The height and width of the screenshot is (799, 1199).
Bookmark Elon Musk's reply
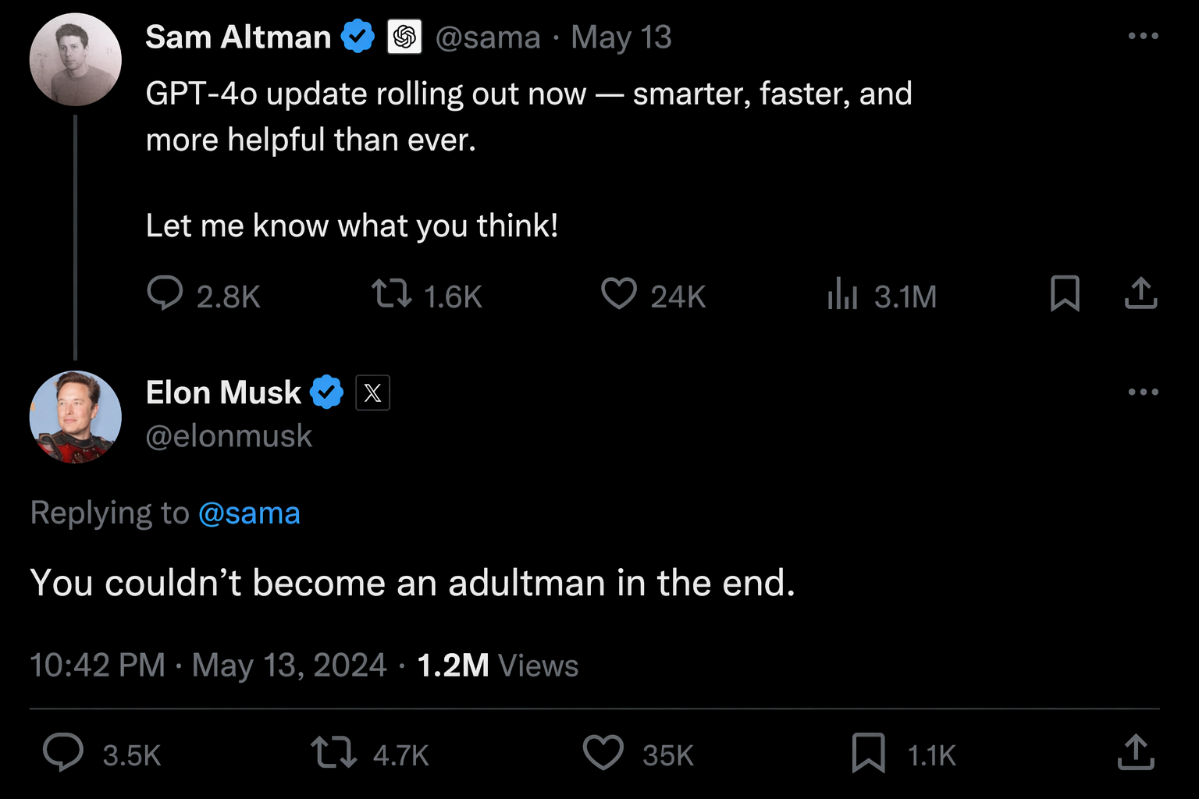pos(868,753)
